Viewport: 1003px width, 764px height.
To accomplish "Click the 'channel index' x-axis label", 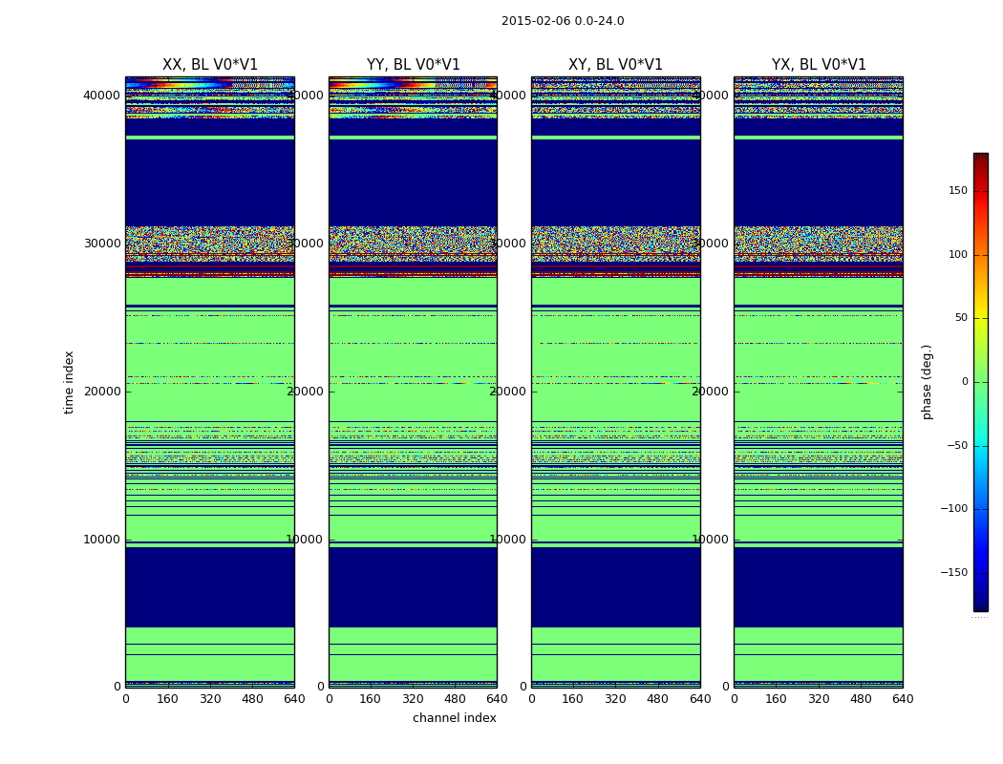I will (x=454, y=718).
